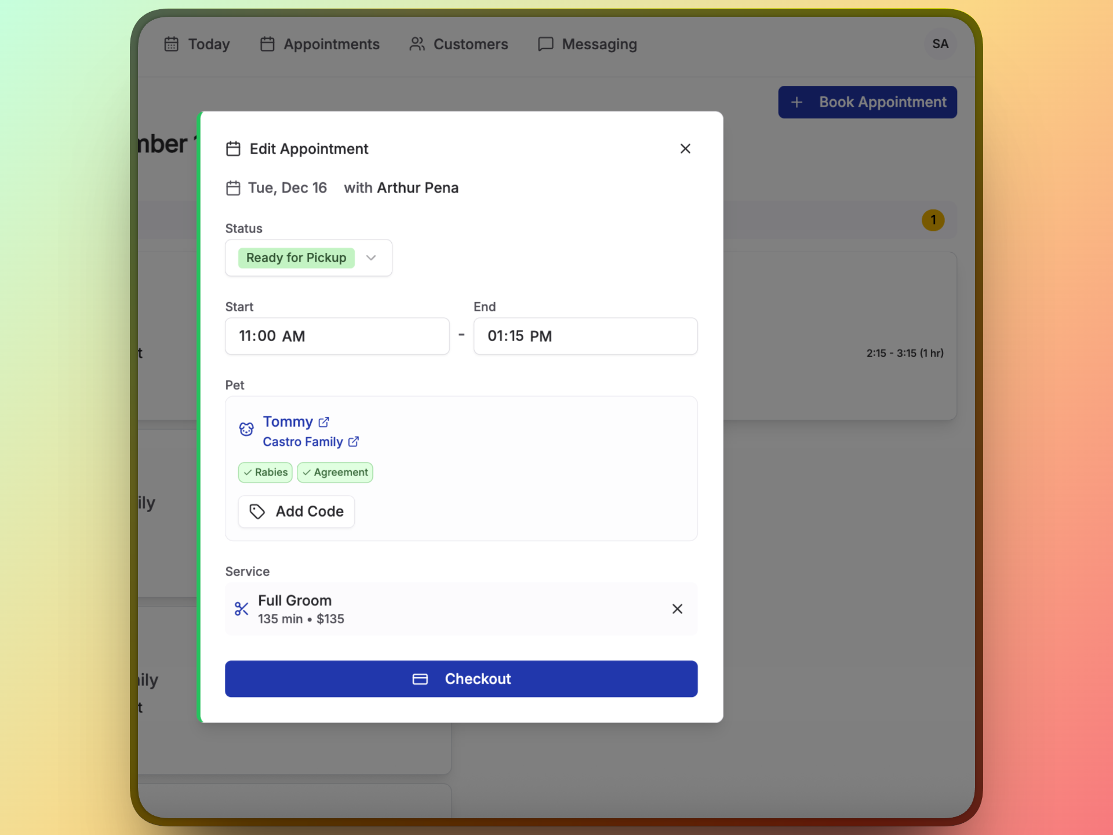Click the scissors icon beside Full Groom
This screenshot has width=1113, height=835.
pyautogui.click(x=241, y=609)
